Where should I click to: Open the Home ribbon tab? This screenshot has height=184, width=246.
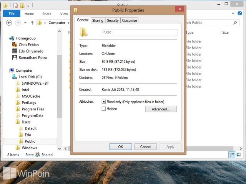point(29,14)
